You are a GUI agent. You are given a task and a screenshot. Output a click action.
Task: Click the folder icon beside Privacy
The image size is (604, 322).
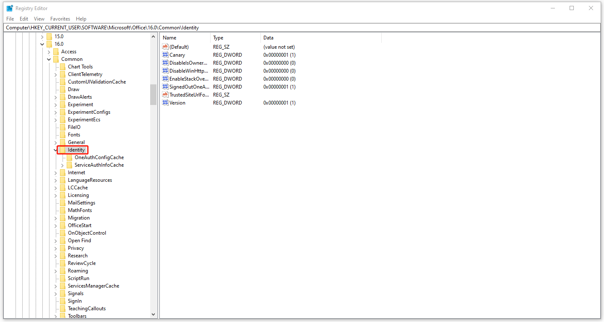coord(63,248)
